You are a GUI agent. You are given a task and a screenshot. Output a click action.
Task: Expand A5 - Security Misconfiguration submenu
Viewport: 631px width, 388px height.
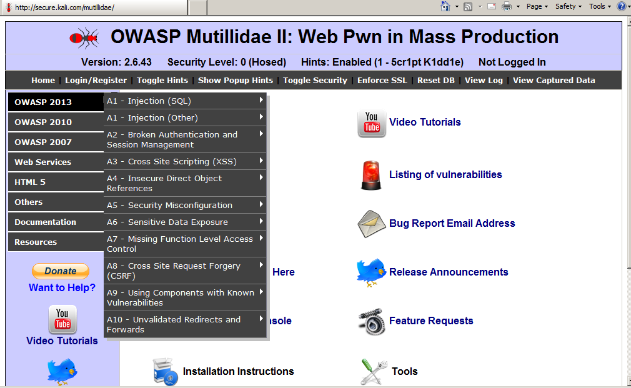point(185,206)
